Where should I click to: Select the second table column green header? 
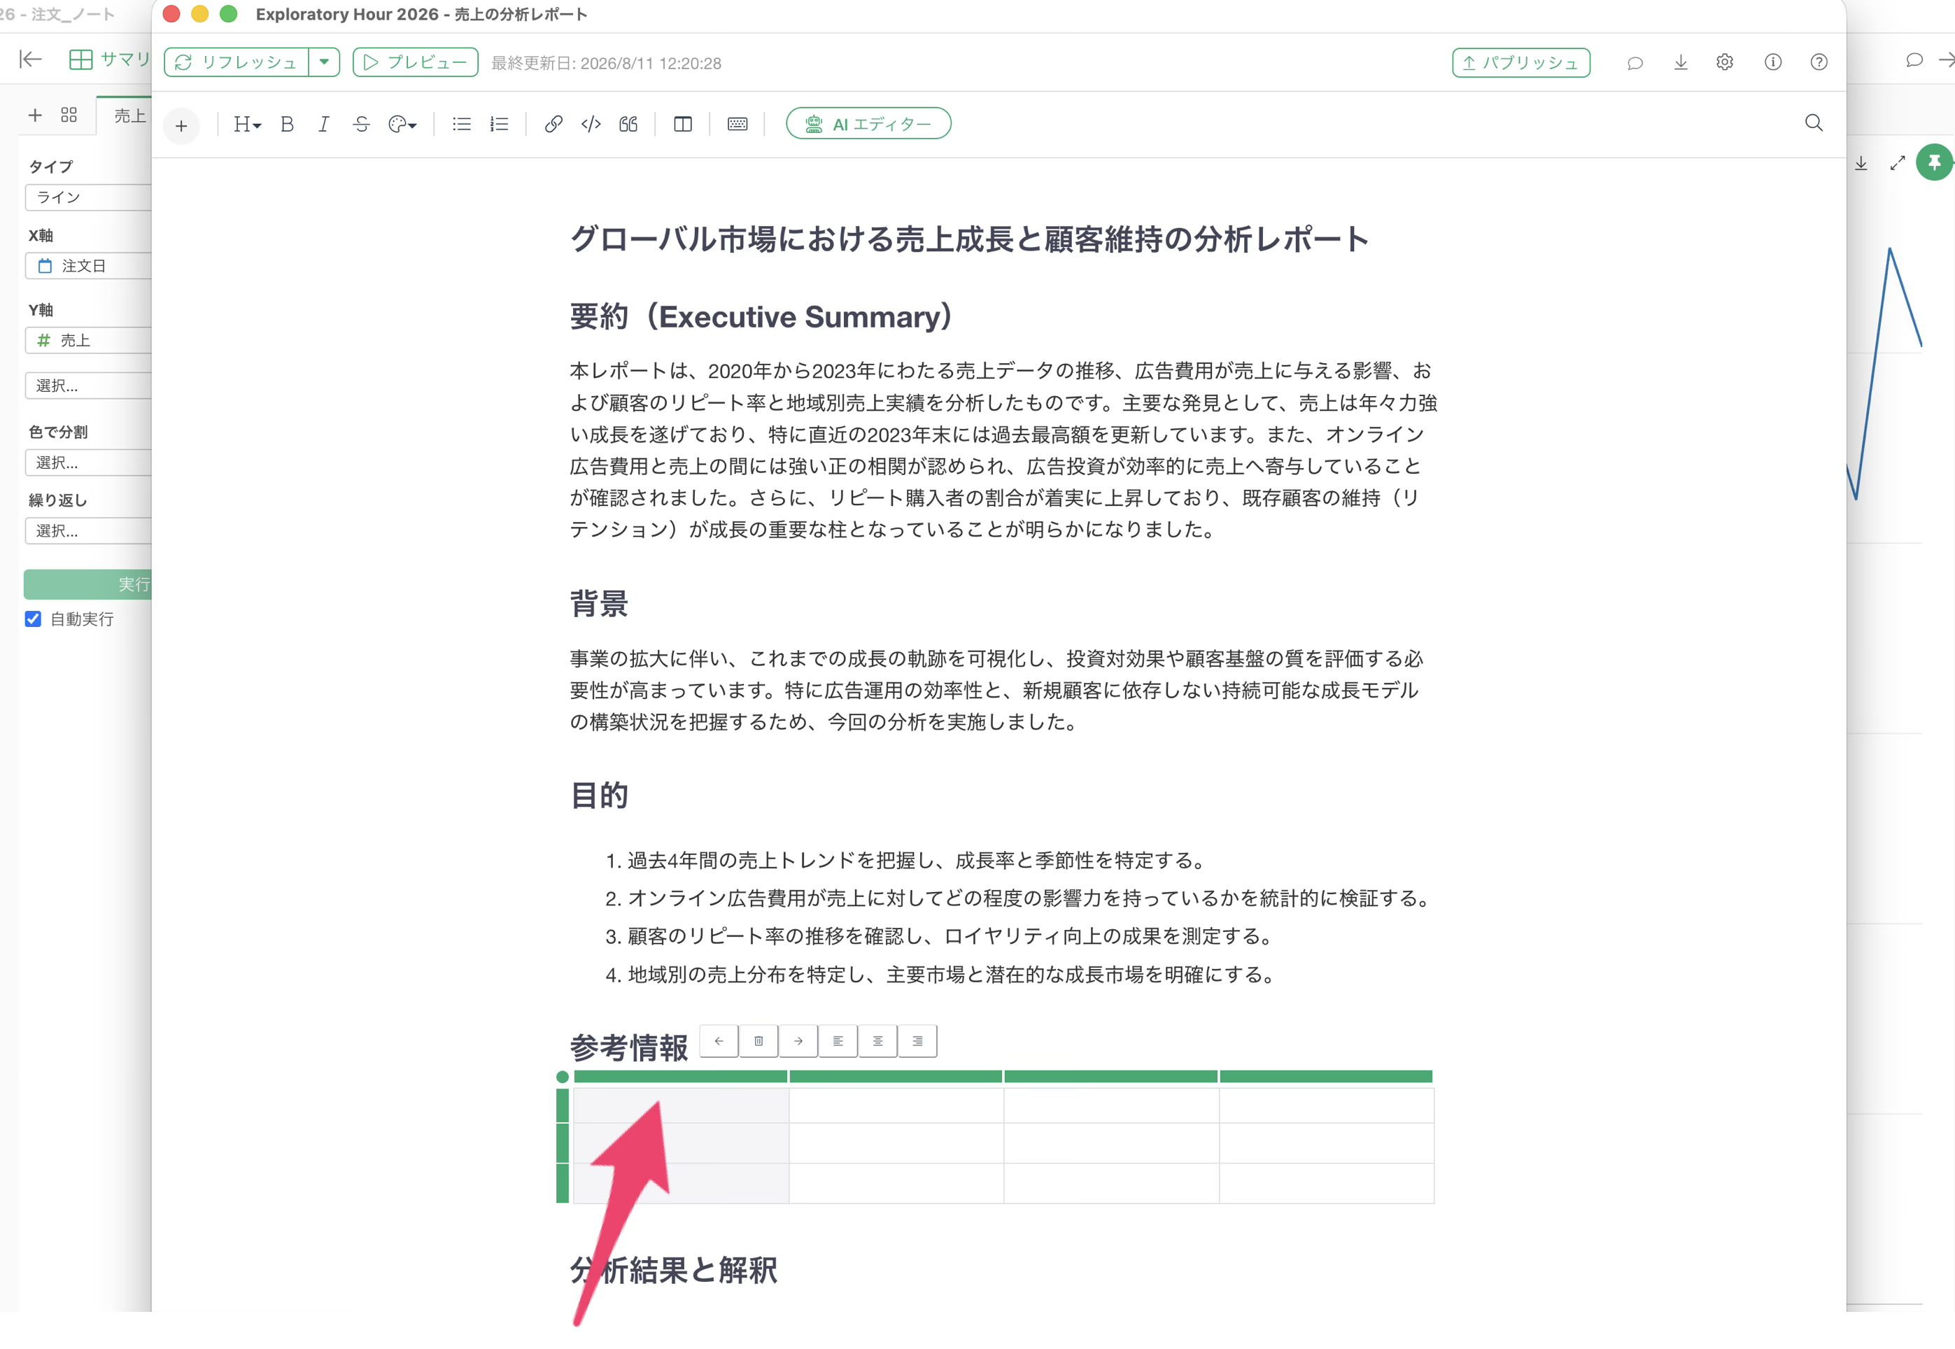(896, 1077)
